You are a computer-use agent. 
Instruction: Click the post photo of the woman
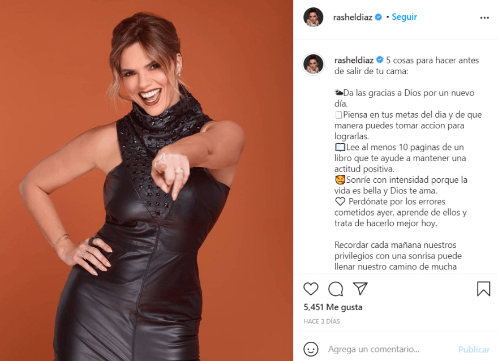147,180
